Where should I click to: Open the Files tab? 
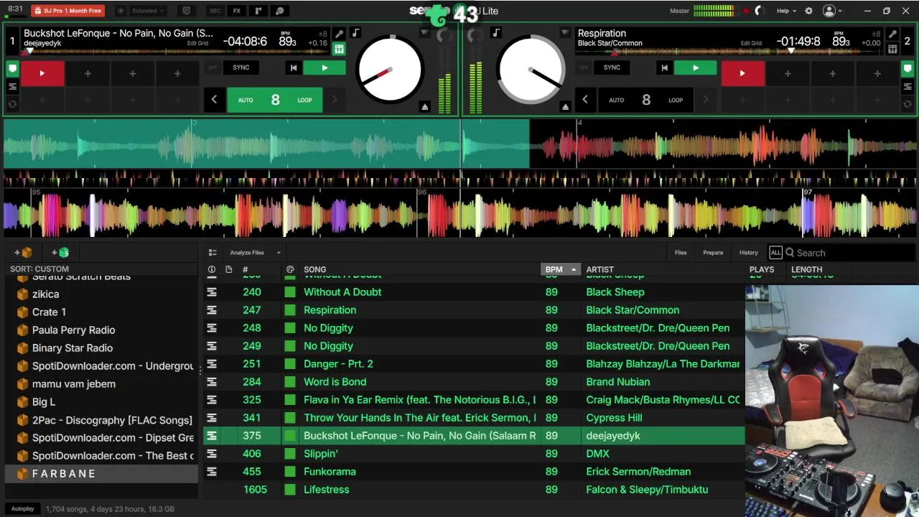pos(681,253)
